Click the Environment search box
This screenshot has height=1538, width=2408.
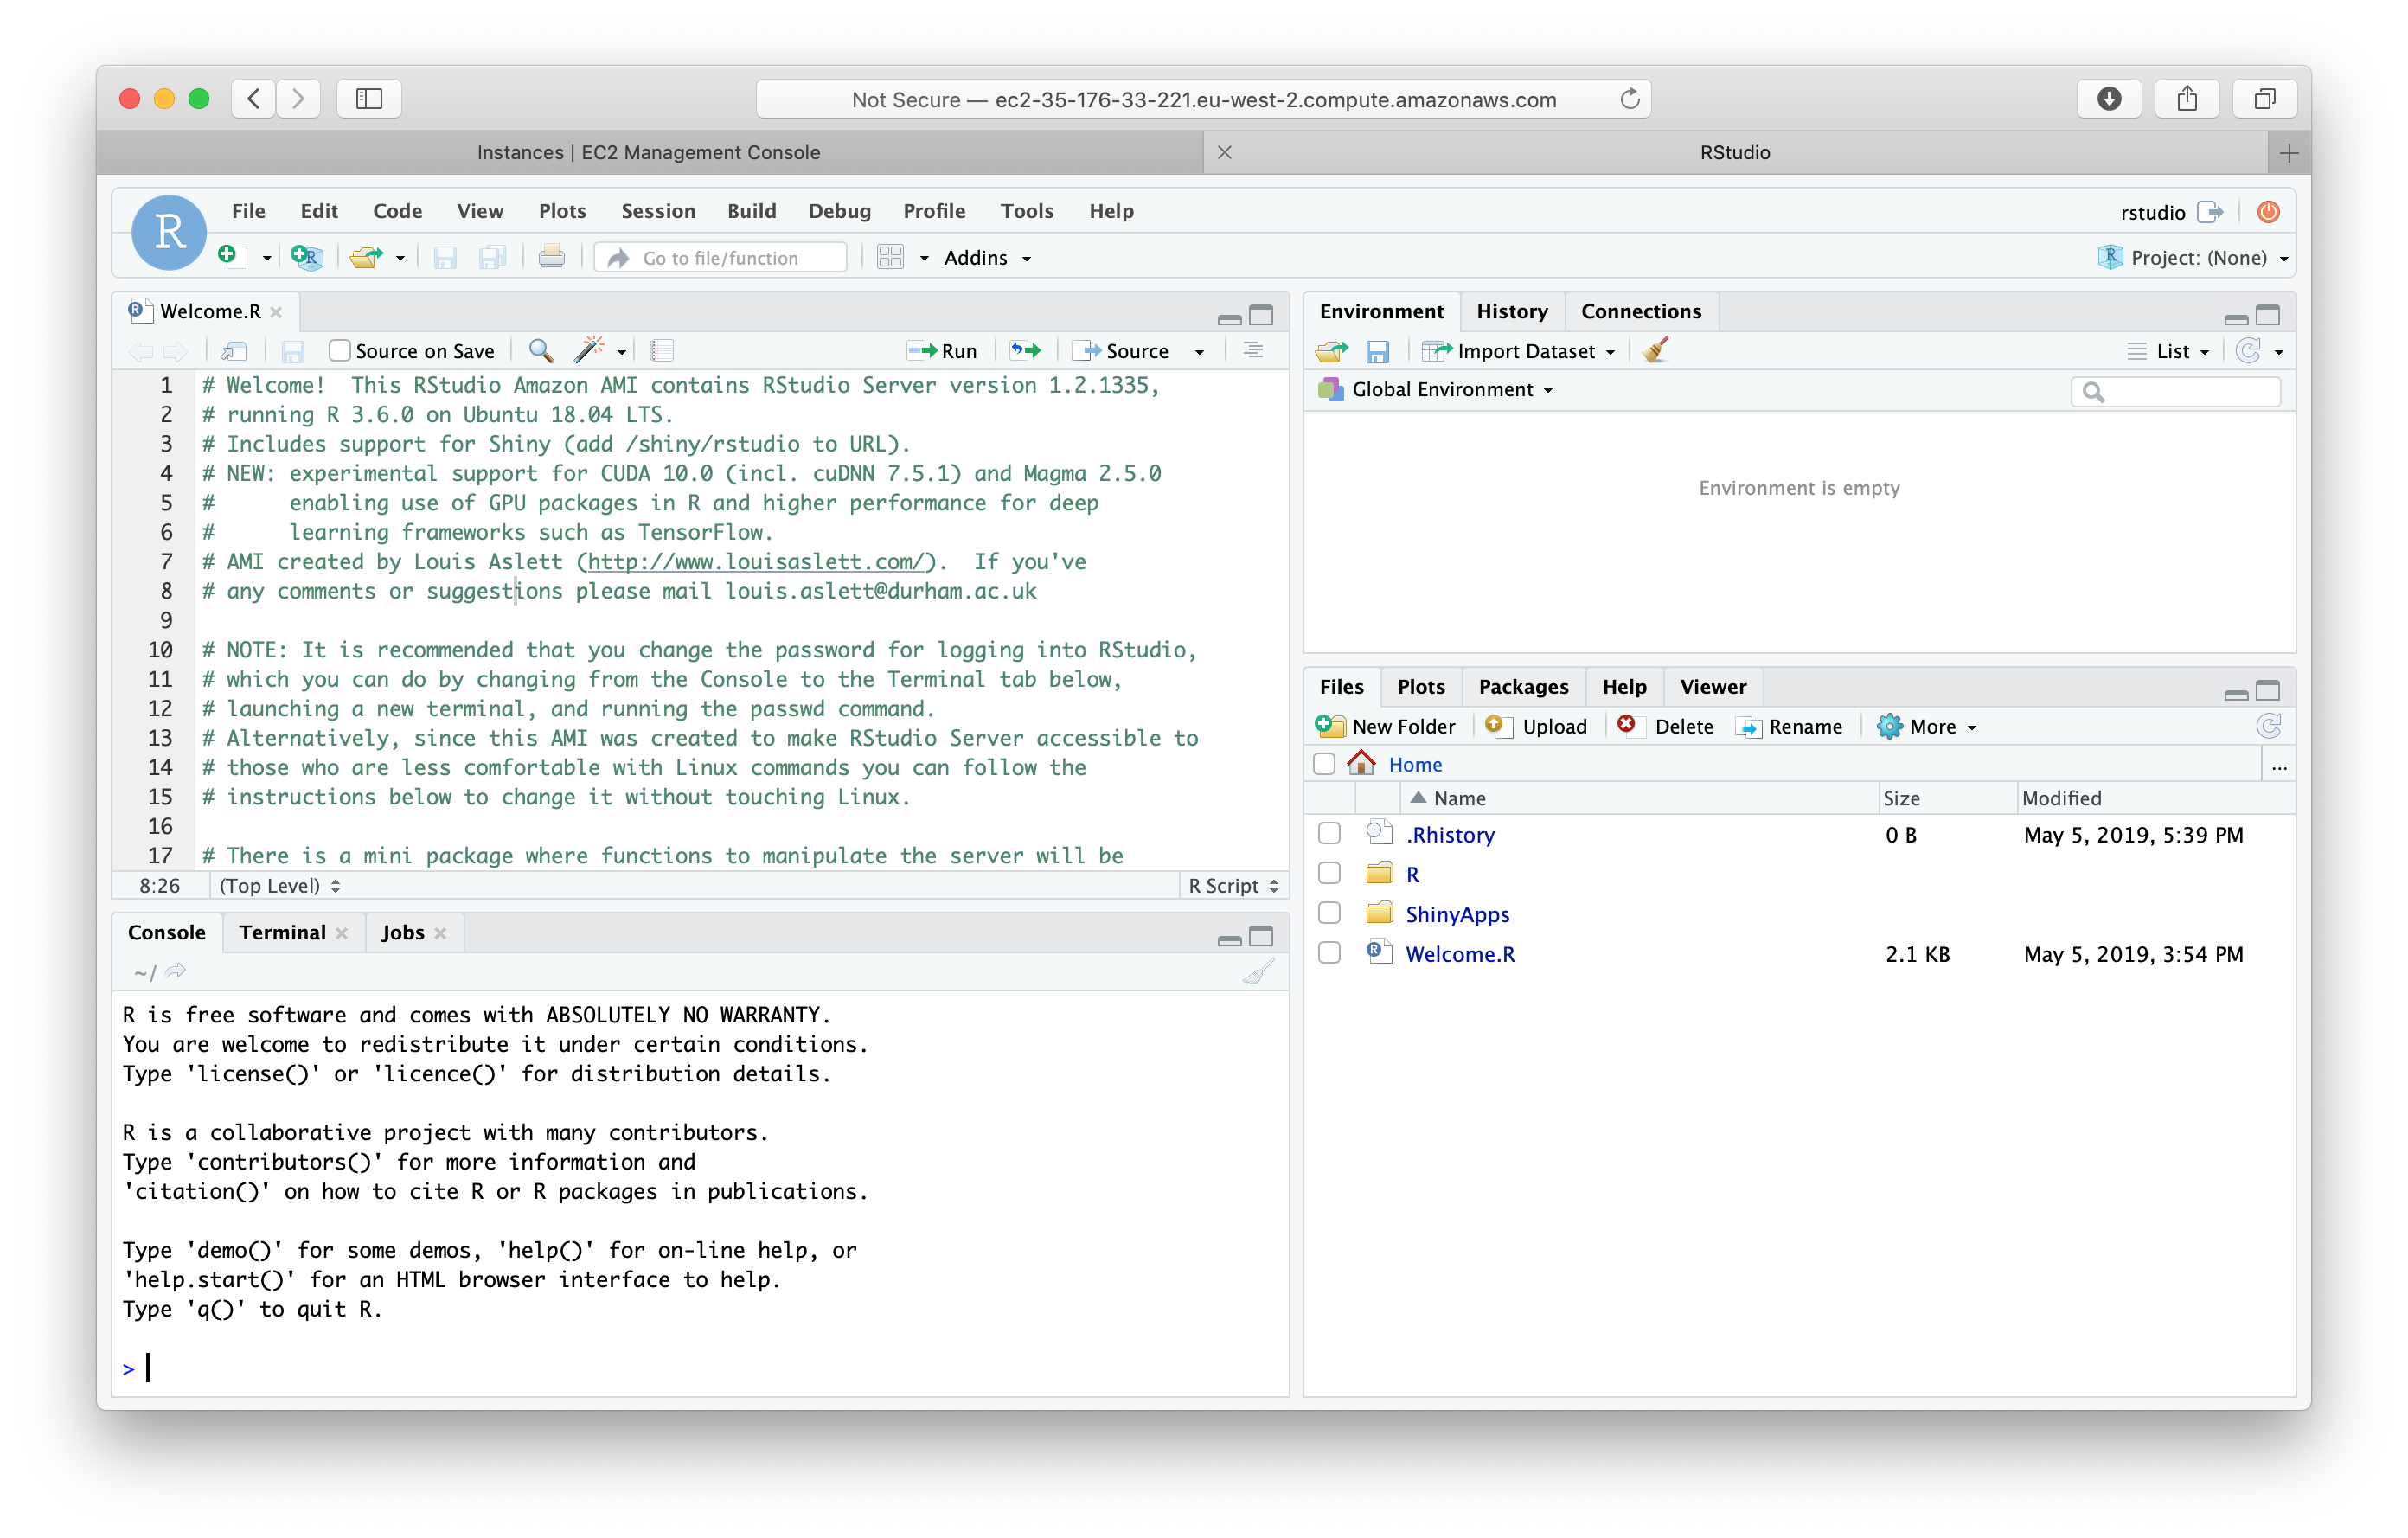click(2175, 392)
